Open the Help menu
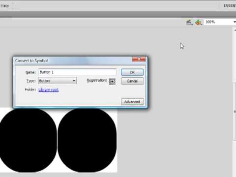Image resolution: width=236 pixels, height=177 pixels. pos(4,6)
